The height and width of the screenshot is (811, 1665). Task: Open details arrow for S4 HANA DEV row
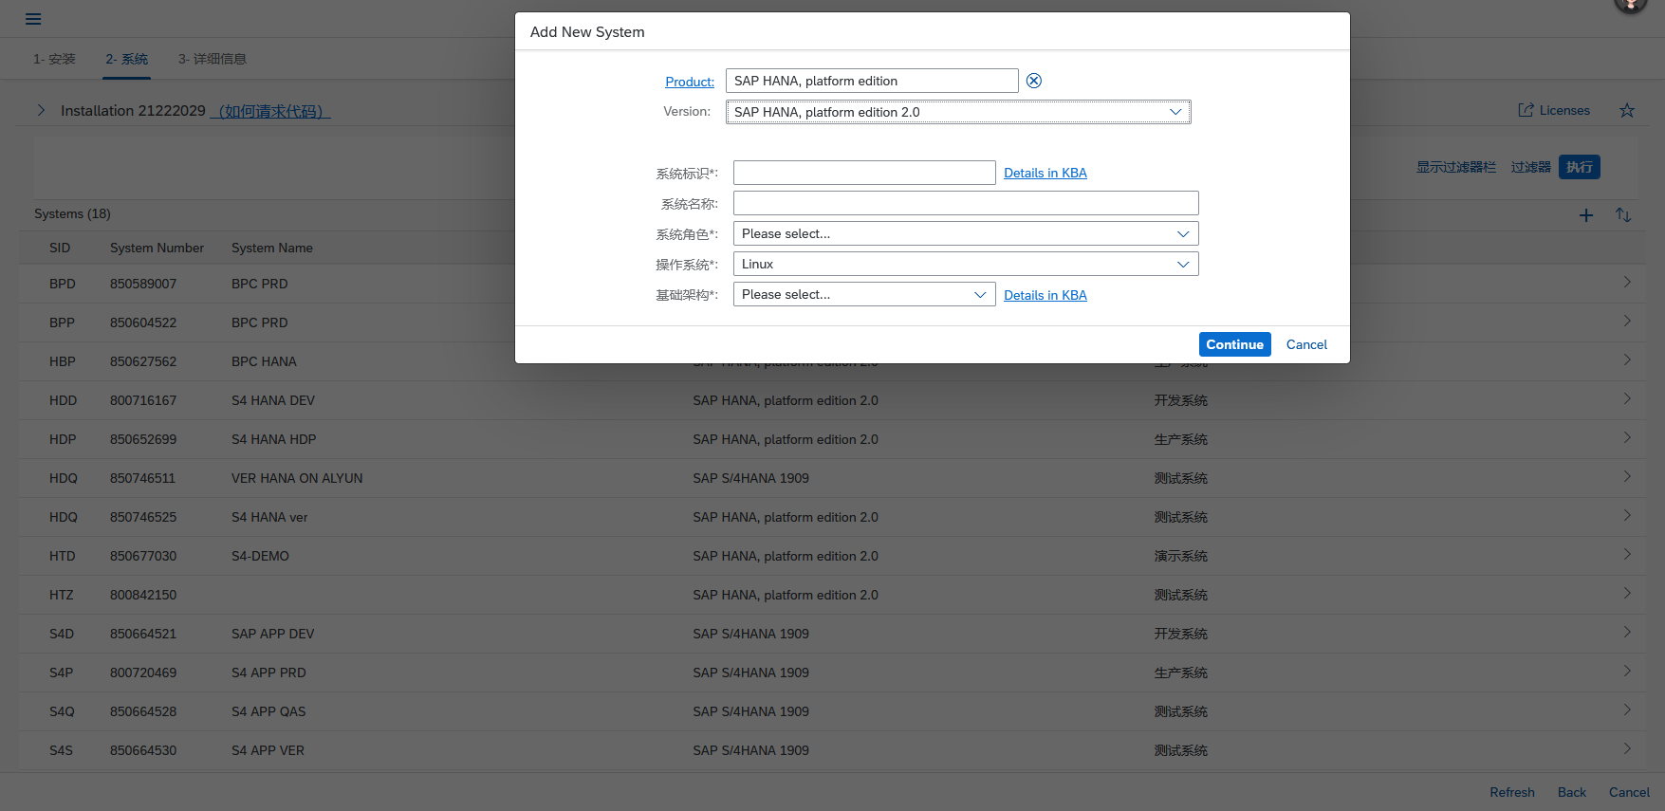pyautogui.click(x=1627, y=399)
